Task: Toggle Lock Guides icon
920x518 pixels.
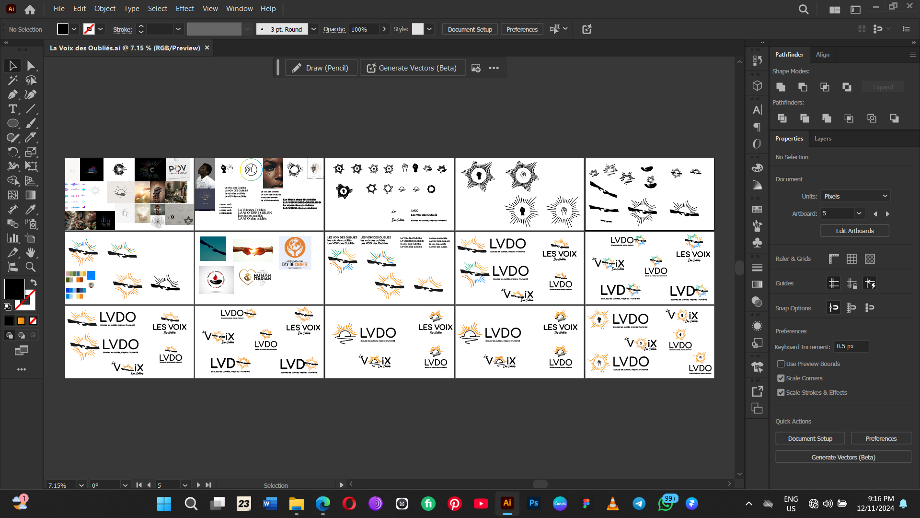Action: (x=852, y=283)
